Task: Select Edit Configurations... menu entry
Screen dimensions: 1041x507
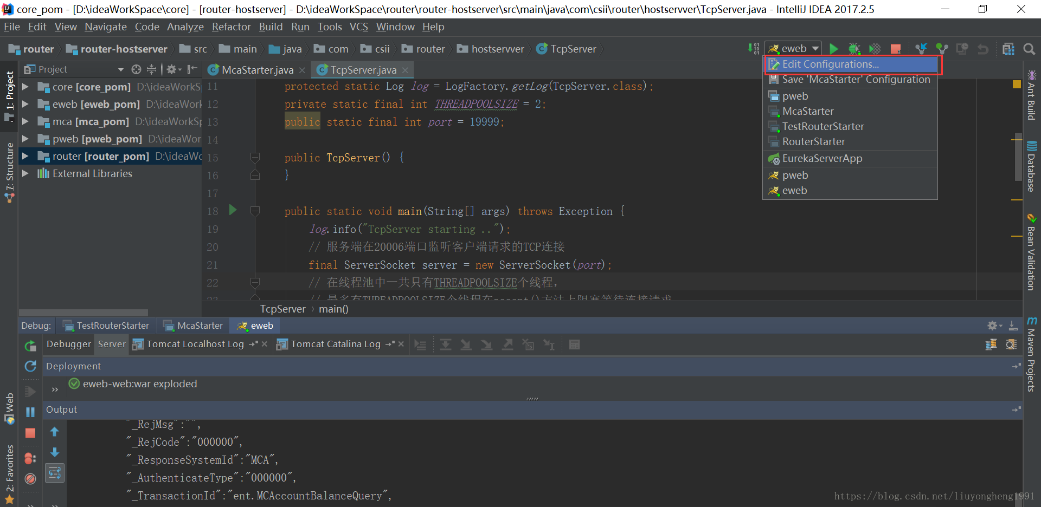Action: click(x=851, y=64)
